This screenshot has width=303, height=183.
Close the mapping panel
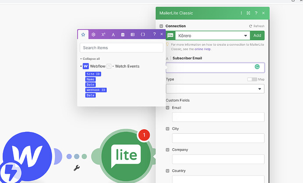tap(162, 34)
